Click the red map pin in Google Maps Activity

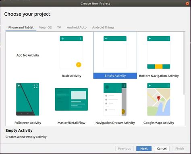pos(159,98)
